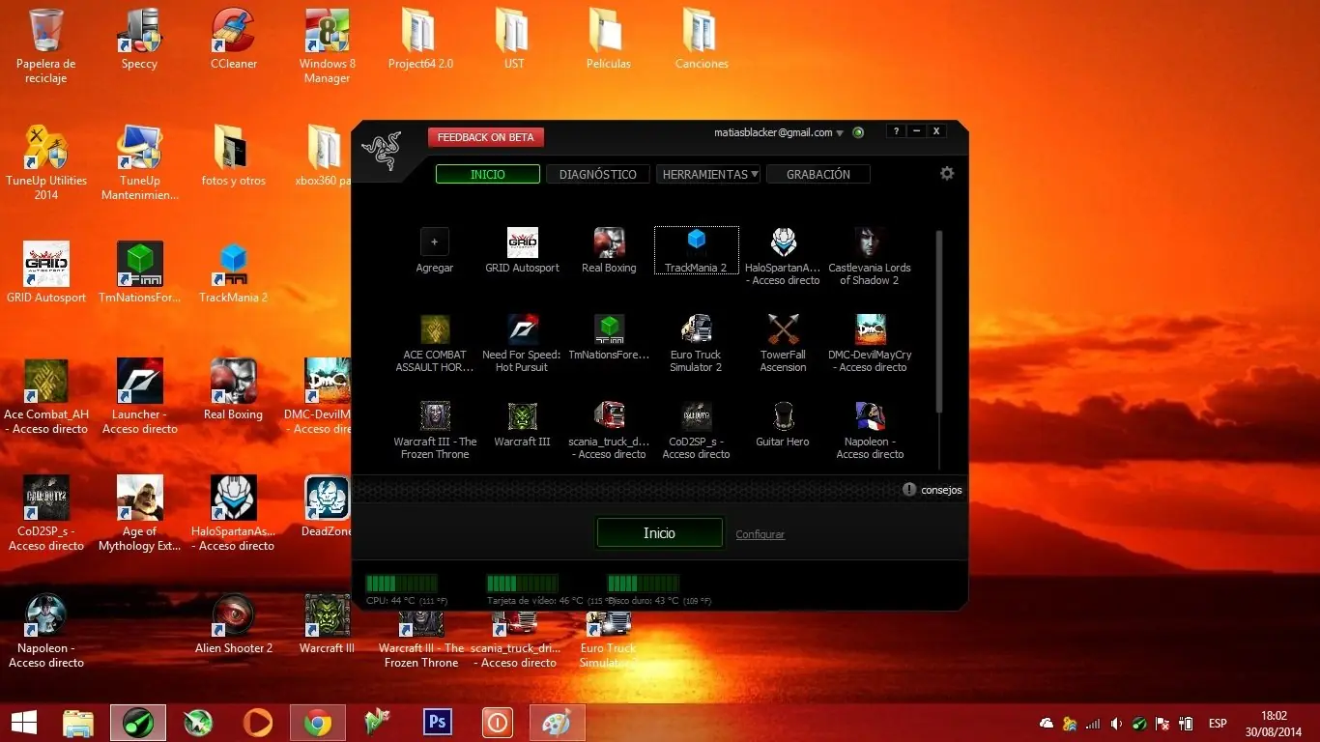Click the FEEDBACK ON BETA button
The width and height of the screenshot is (1320, 742).
pyautogui.click(x=486, y=137)
